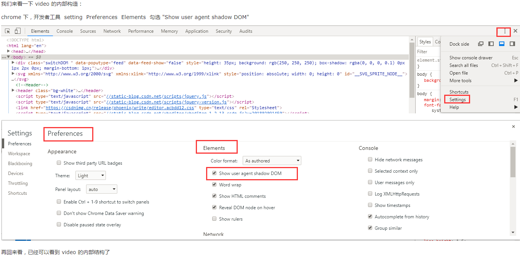Open the Color format dropdown
The image size is (520, 256).
coord(272,161)
